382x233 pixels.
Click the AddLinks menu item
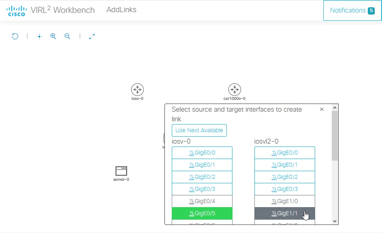pos(121,10)
